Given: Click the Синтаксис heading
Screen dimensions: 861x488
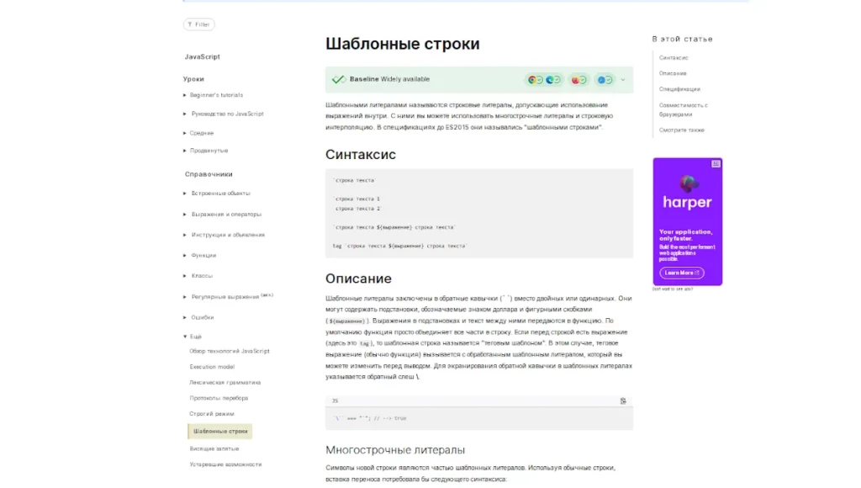Looking at the screenshot, I should (360, 155).
